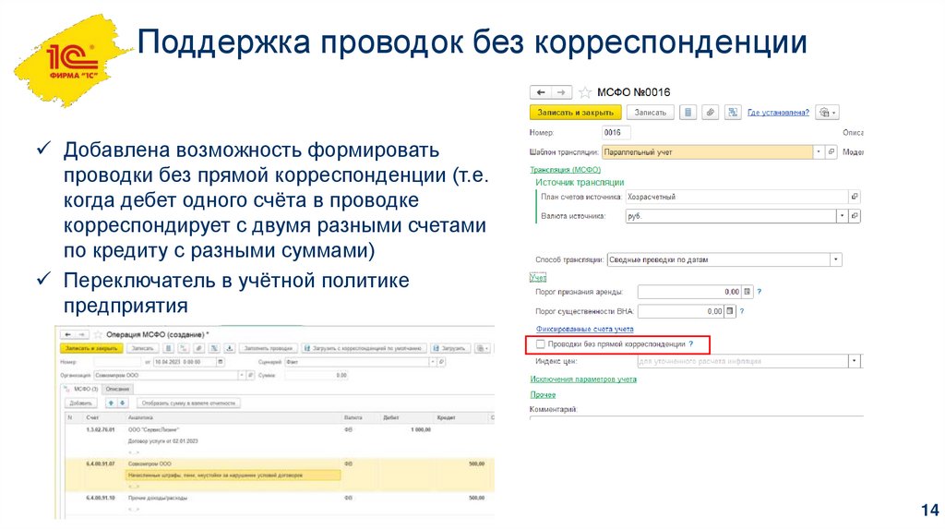Click the structure icon next to the paperclip in МСФО №0016
The height and width of the screenshot is (530, 945).
732,112
